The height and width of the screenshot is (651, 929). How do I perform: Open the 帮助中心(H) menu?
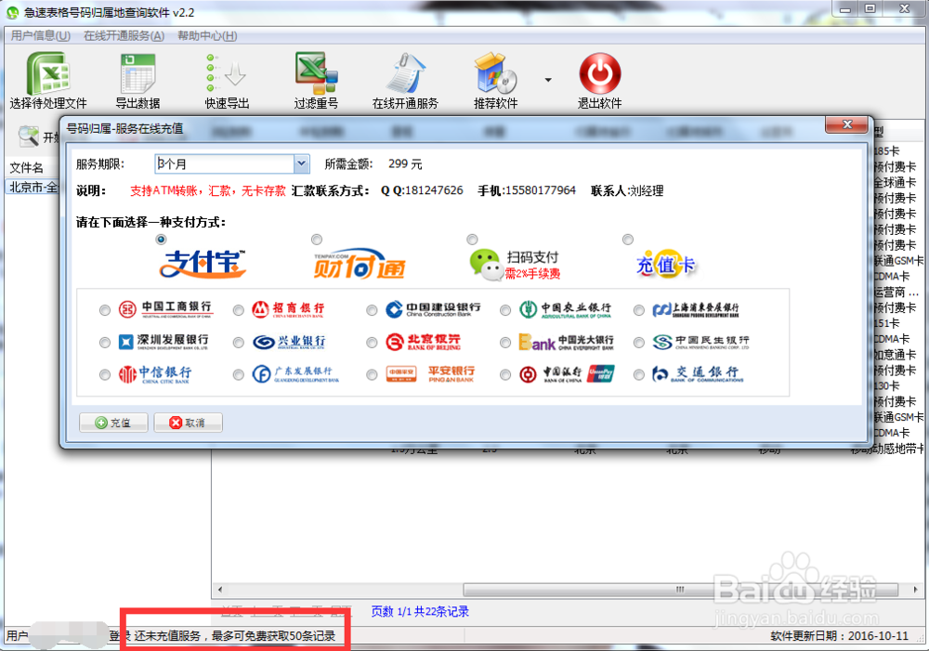[207, 35]
